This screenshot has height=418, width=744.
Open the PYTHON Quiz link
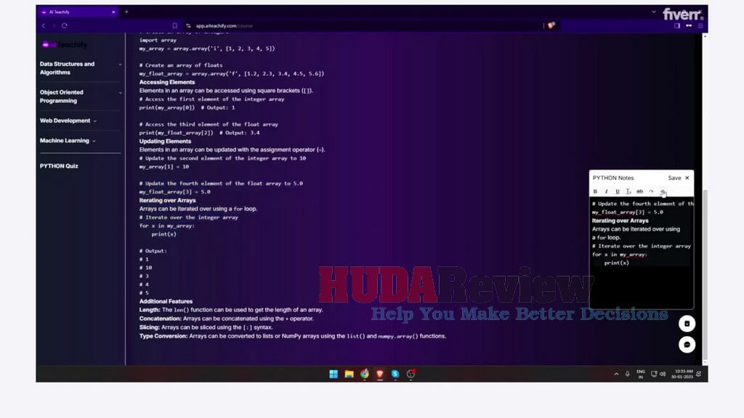59,166
